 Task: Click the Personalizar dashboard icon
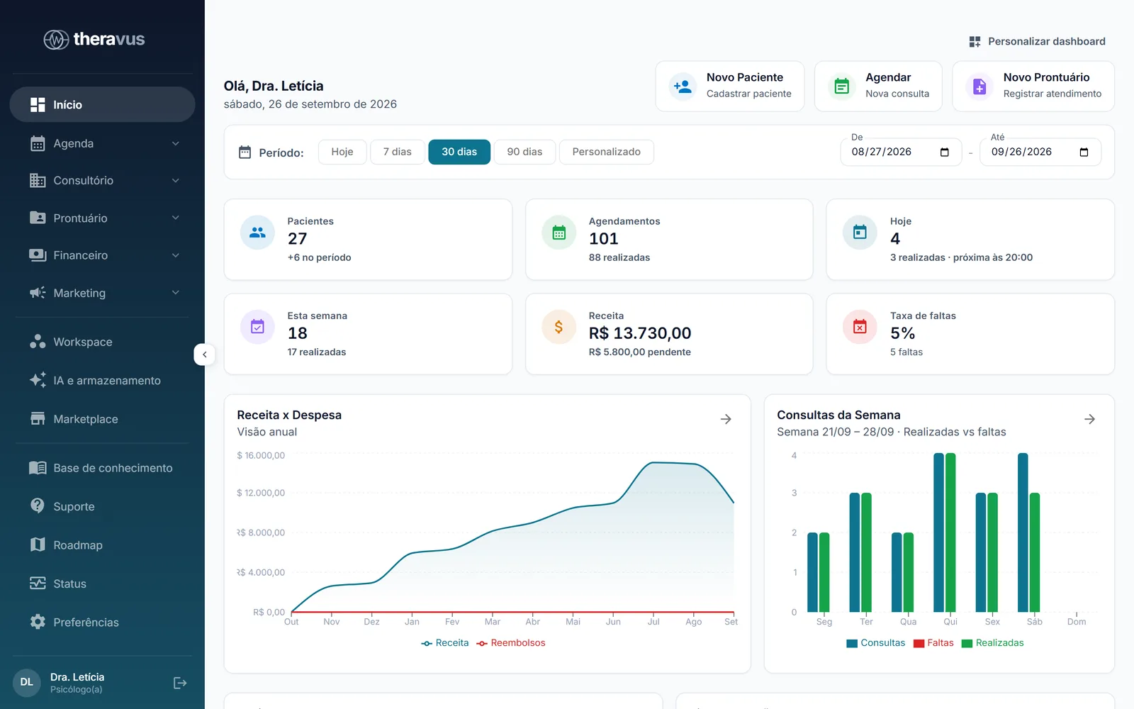[975, 42]
